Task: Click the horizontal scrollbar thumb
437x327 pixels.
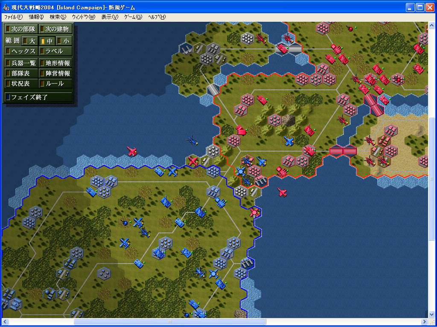Action: tap(170, 322)
